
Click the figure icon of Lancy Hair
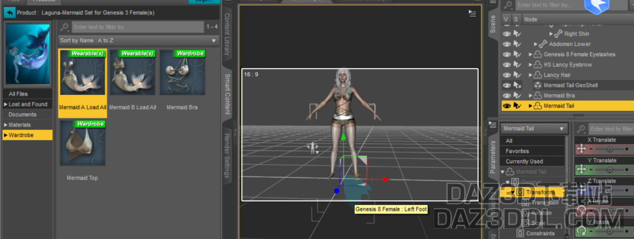pyautogui.click(x=538, y=75)
